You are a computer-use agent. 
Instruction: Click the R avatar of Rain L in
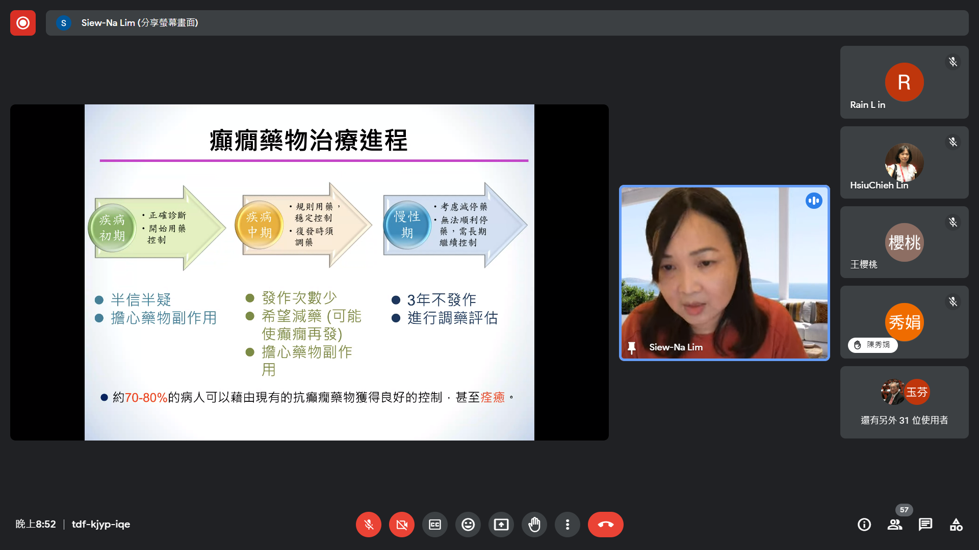(x=904, y=82)
